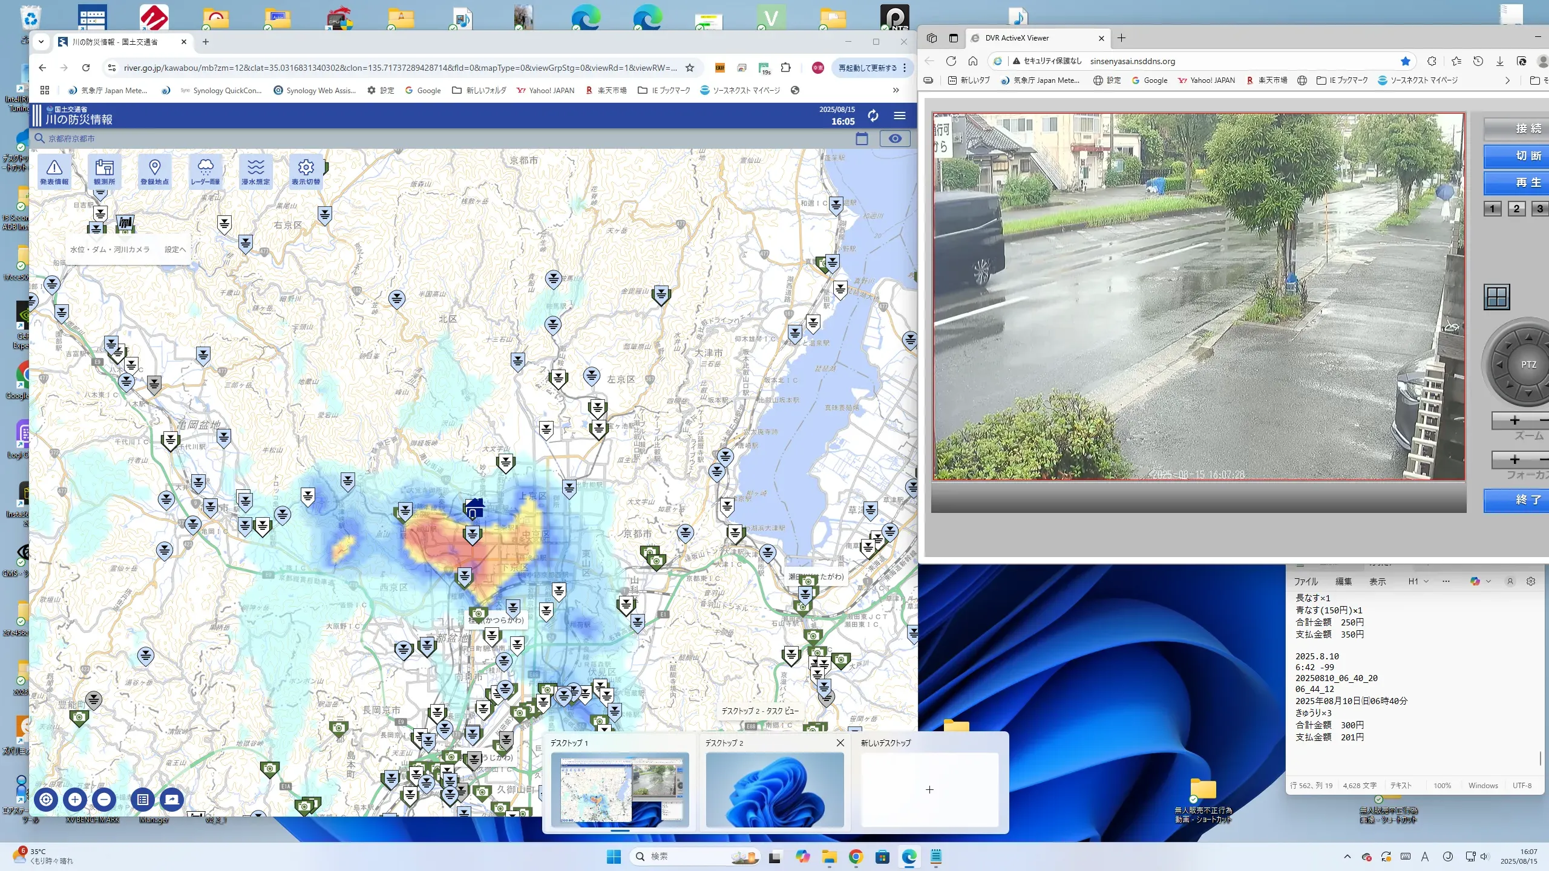Open the hamburger menu in river site

[x=900, y=116]
